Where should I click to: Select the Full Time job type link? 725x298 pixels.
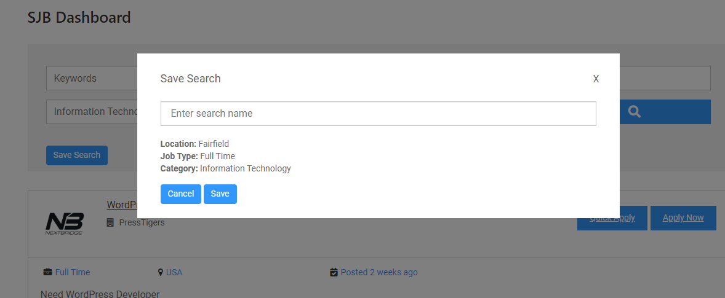click(x=73, y=272)
